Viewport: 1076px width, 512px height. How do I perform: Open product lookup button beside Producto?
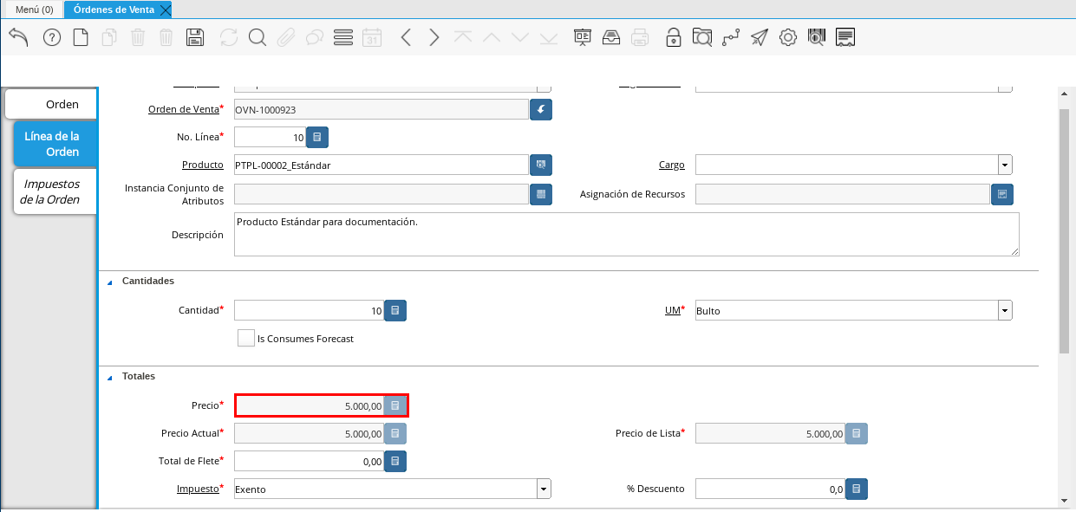coord(541,165)
